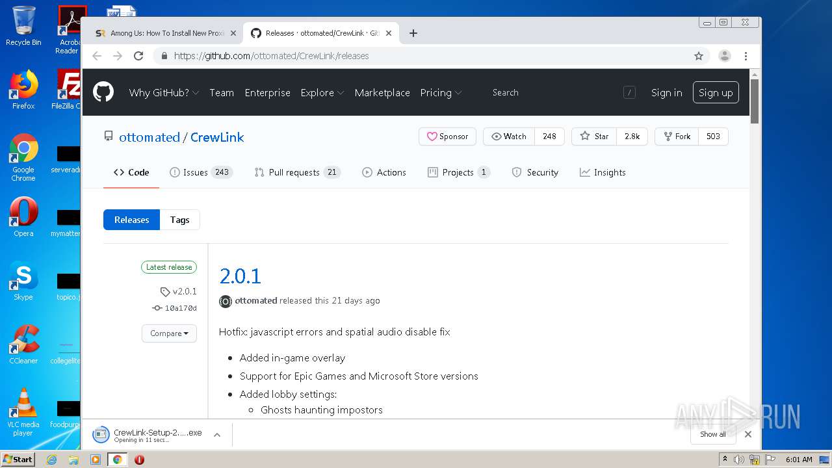Open the Insights tab
This screenshot has height=468, width=832.
point(603,172)
